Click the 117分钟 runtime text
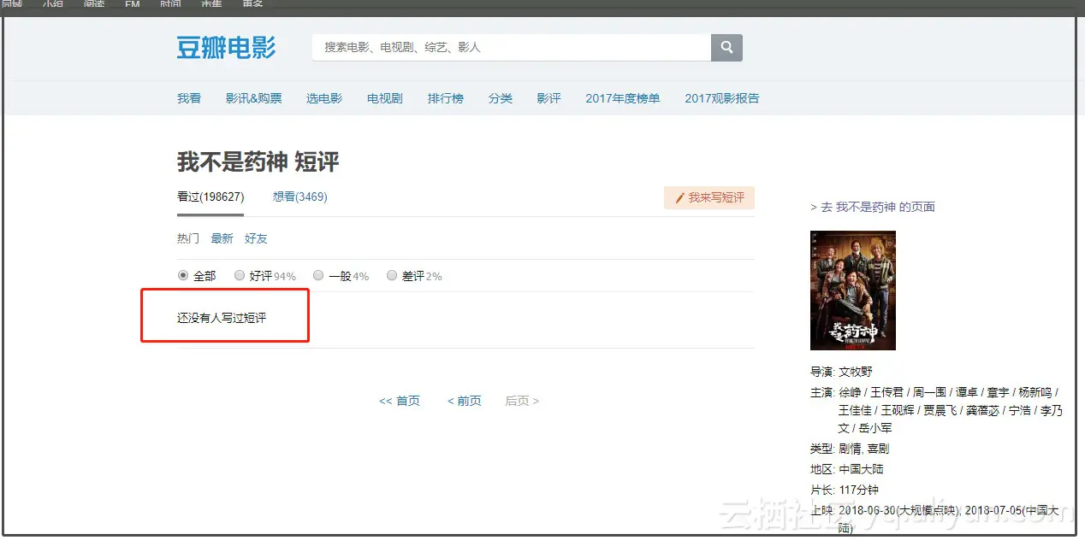The height and width of the screenshot is (540, 1085). point(858,490)
